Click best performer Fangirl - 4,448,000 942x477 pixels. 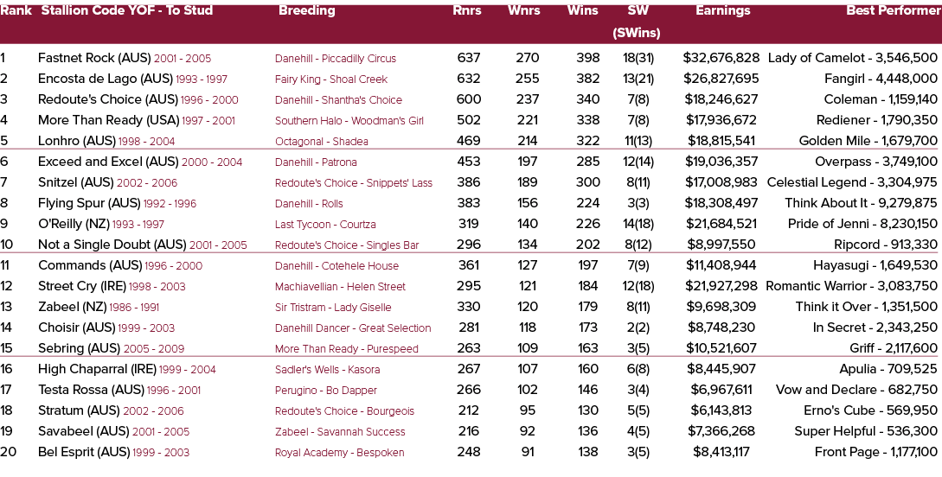pos(881,79)
